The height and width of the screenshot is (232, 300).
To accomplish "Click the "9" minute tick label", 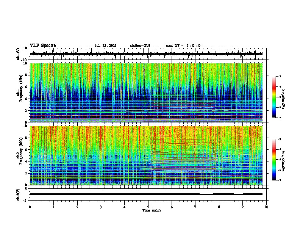I will click(242, 207).
